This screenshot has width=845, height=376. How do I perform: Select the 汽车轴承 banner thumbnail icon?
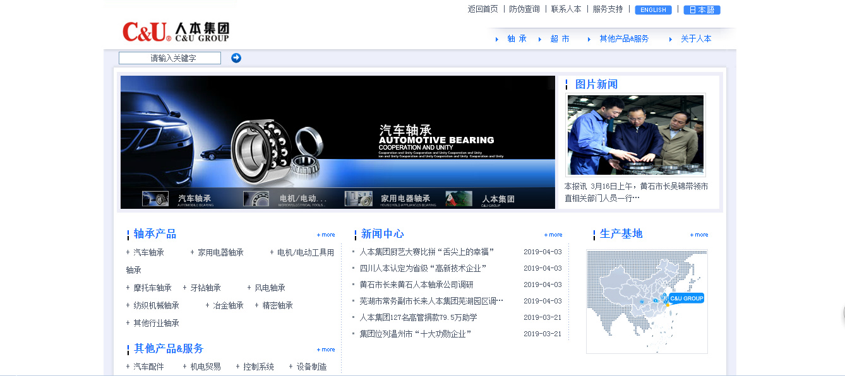(155, 198)
